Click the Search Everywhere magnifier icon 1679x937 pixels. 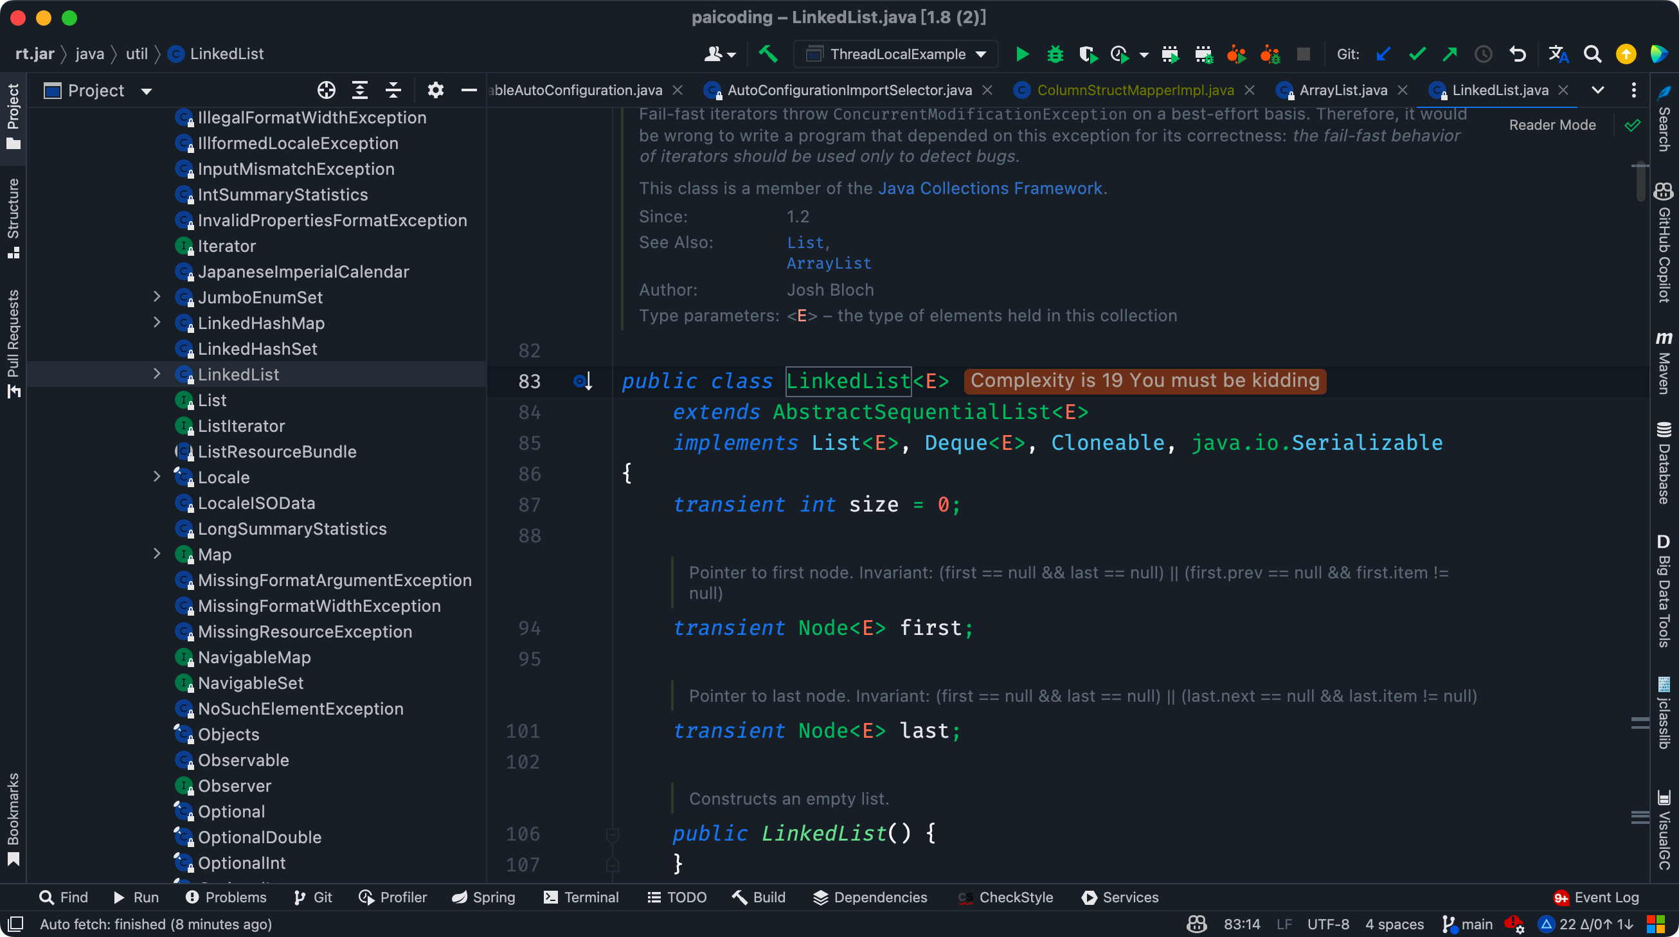point(1592,54)
